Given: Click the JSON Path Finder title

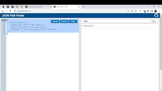Looking at the screenshot, I should coord(13,15).
